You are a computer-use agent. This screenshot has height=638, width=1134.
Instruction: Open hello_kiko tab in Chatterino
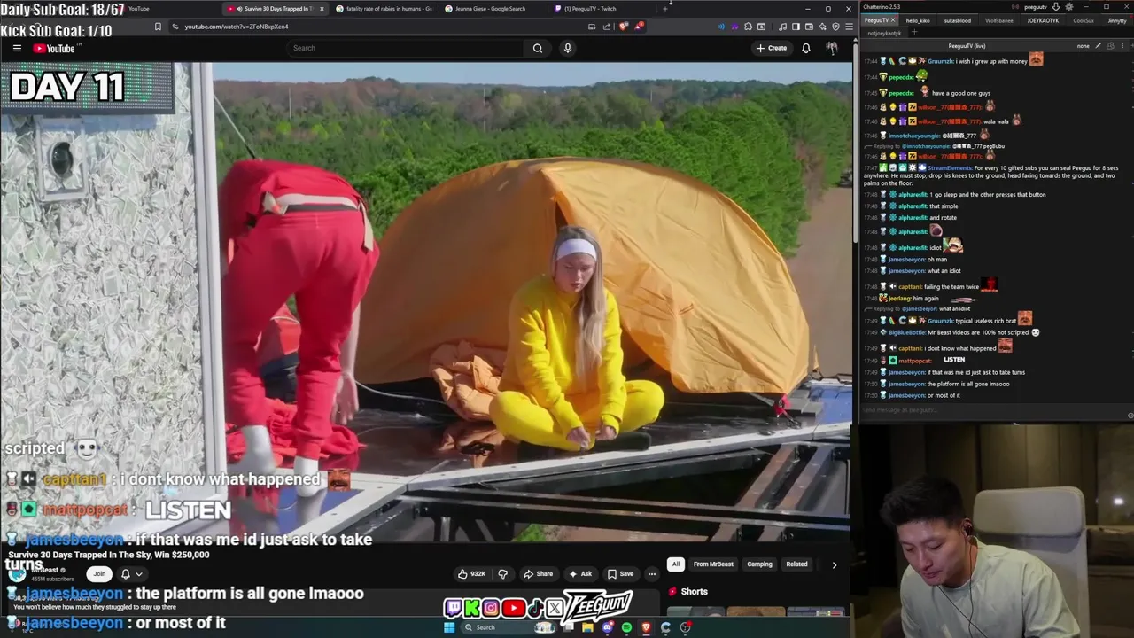[918, 20]
